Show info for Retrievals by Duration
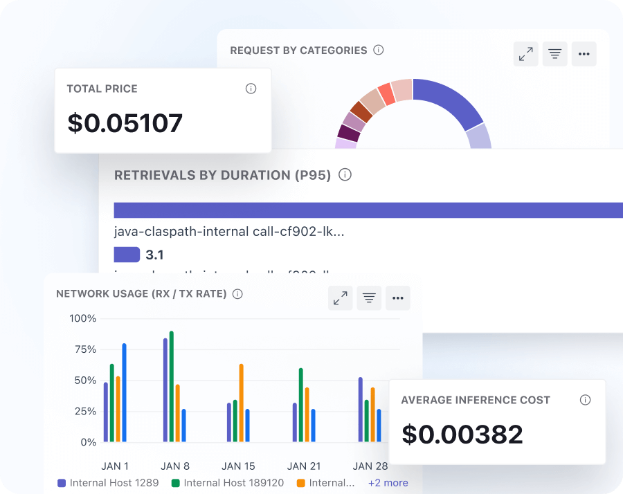The image size is (623, 494). [x=345, y=175]
